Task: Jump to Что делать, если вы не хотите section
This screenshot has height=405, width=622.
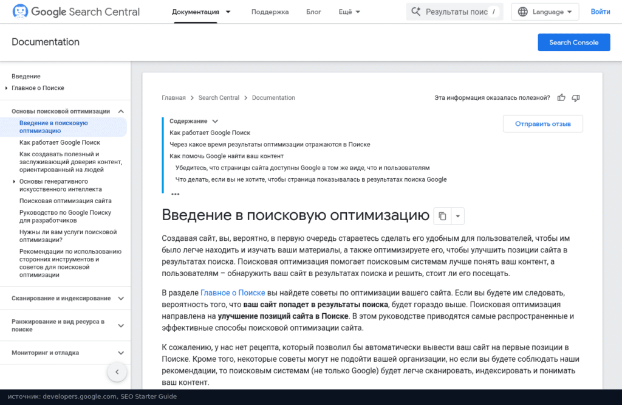Action: point(311,179)
